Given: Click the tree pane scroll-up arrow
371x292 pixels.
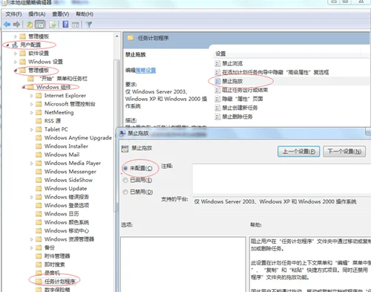Looking at the screenshot, I should tap(116, 36).
